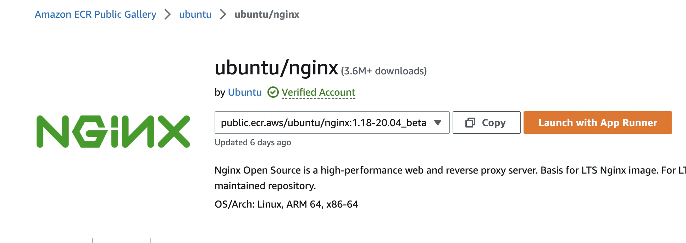Click the Updated 6 days ago text

253,142
